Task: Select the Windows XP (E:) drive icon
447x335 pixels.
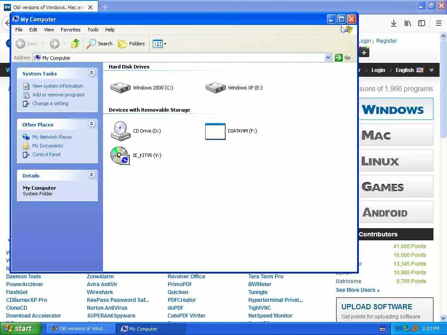Action: tap(215, 88)
